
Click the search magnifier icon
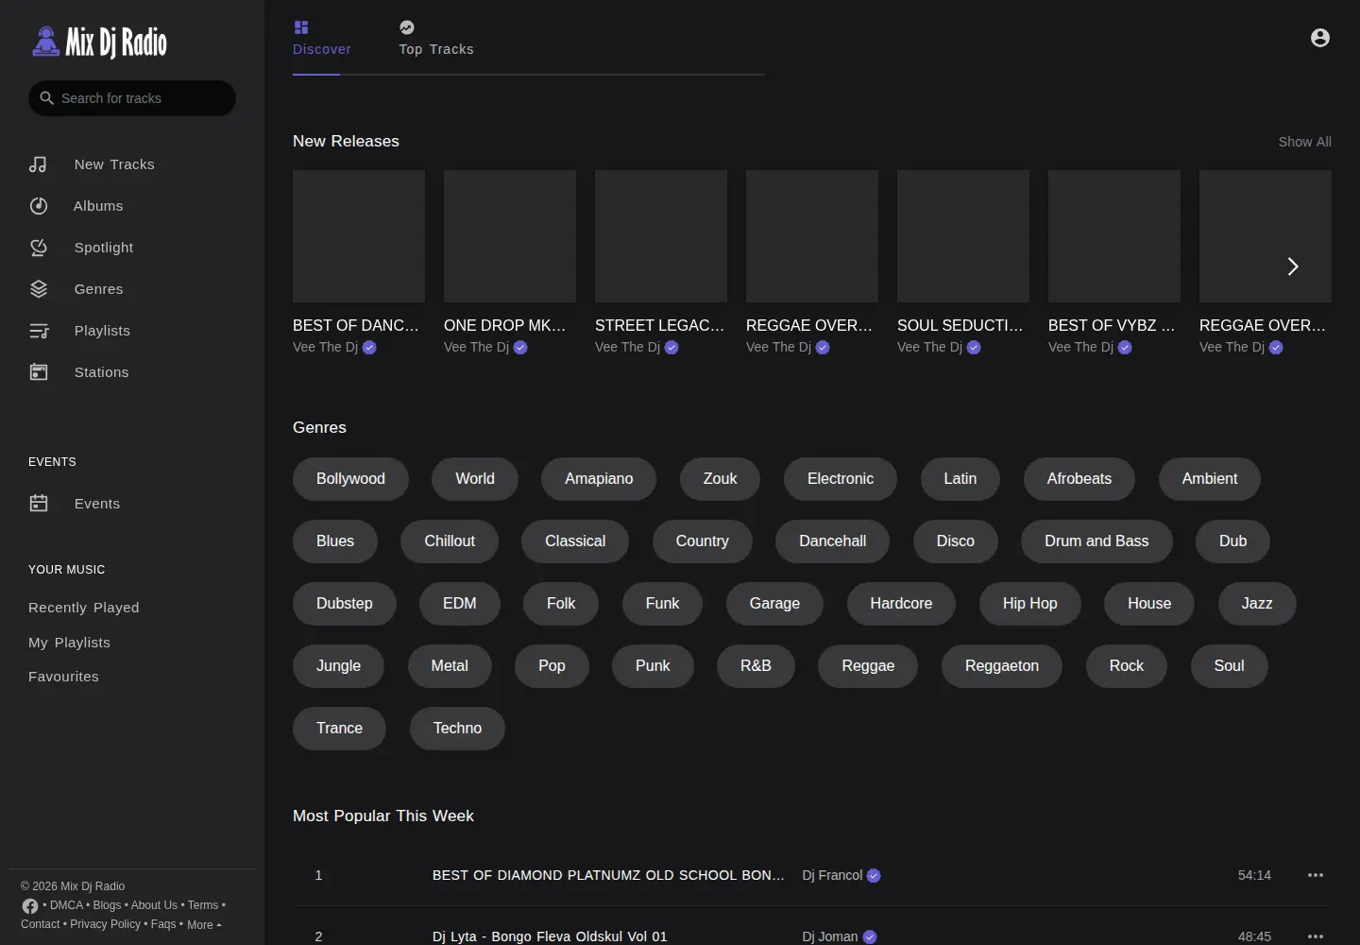[46, 98]
